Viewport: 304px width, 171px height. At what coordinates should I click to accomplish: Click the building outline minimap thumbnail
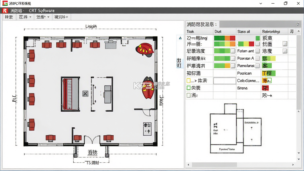[x=236, y=128]
